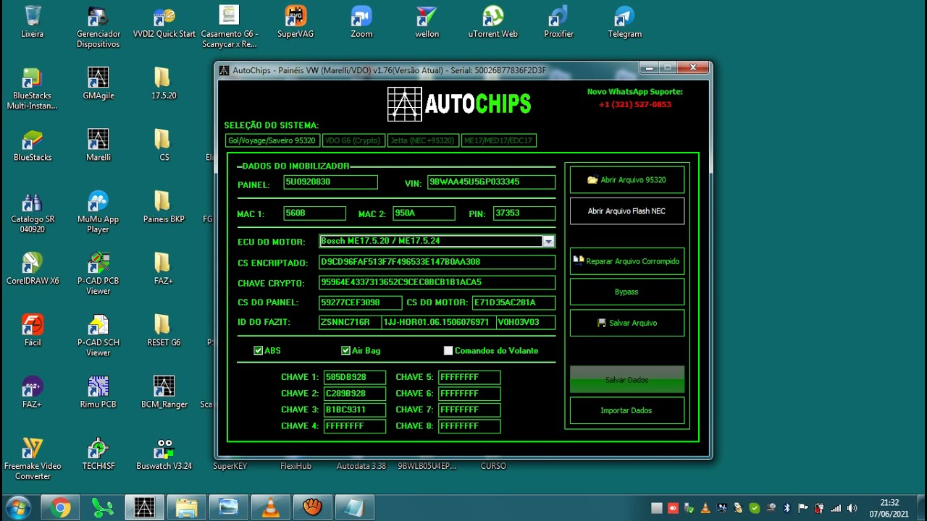Screen dimensions: 927x521
Task: Open uTorrent Web shortcut
Action: (493, 22)
